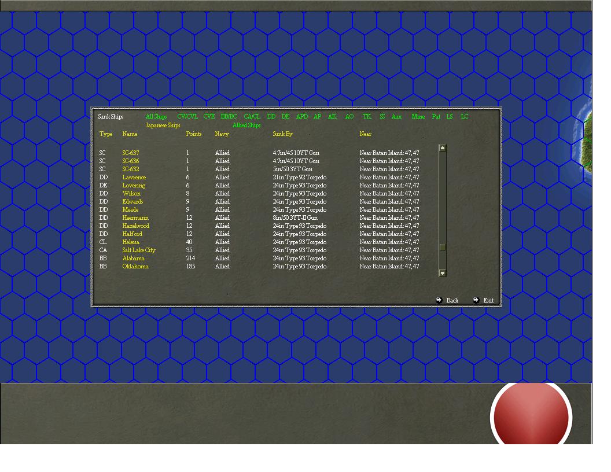Choose the AP ship filter
The height and width of the screenshot is (472, 611).
click(x=318, y=116)
